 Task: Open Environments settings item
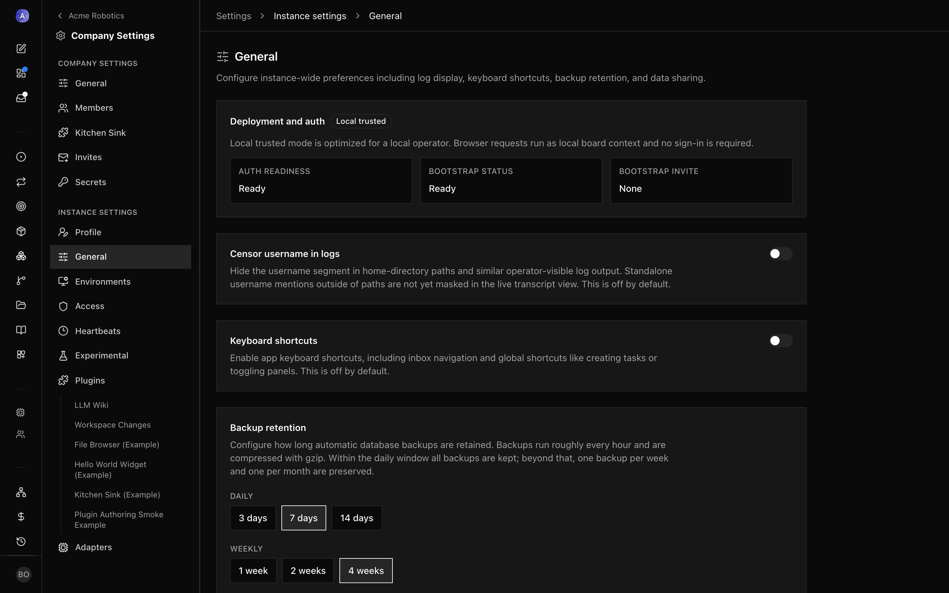120,282
